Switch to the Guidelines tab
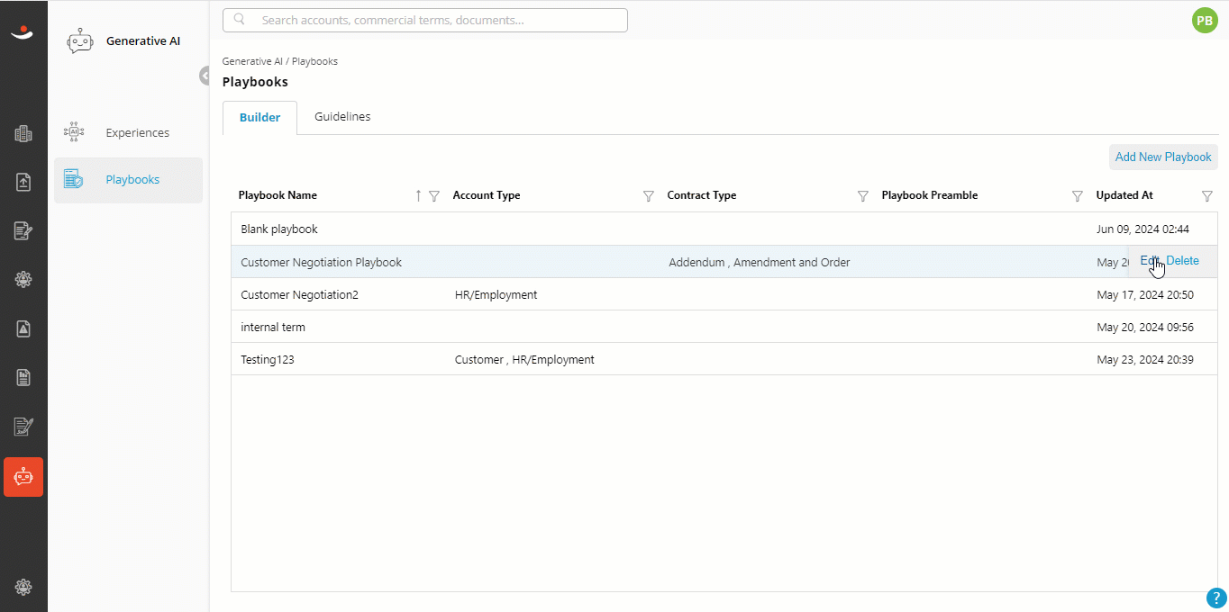 [x=342, y=117]
